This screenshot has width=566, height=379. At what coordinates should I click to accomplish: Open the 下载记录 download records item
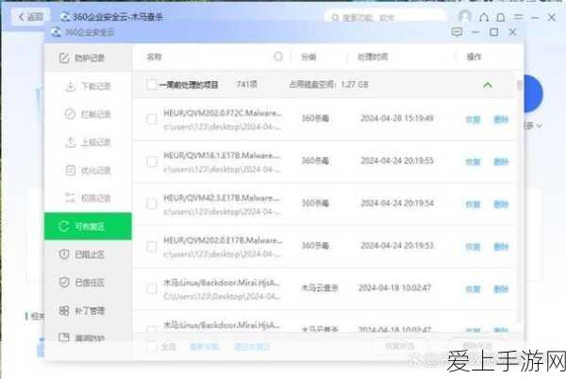[x=88, y=86]
